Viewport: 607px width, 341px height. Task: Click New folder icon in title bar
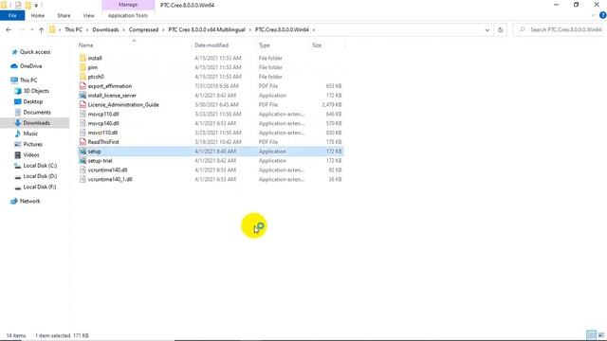[28, 5]
